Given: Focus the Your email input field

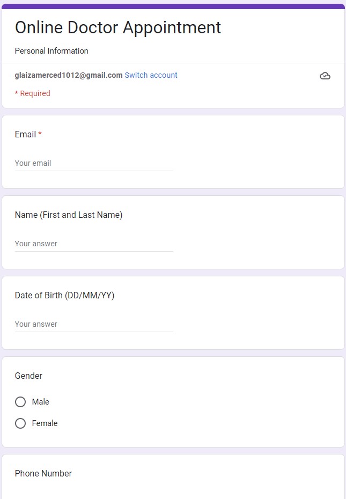Looking at the screenshot, I should [94, 163].
